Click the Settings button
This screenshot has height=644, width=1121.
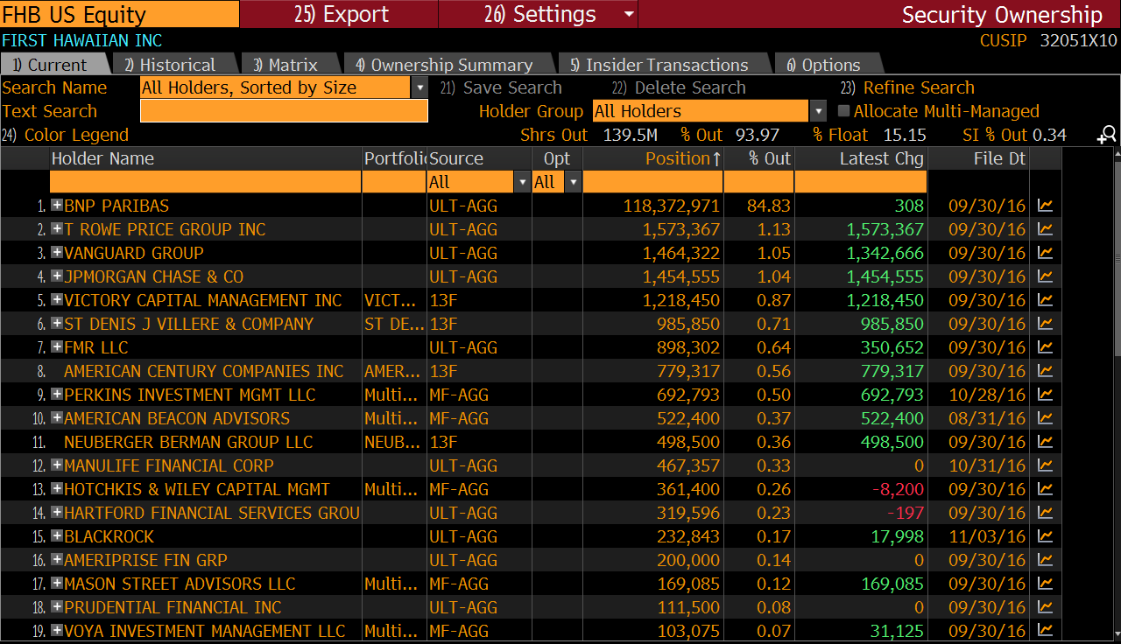539,14
